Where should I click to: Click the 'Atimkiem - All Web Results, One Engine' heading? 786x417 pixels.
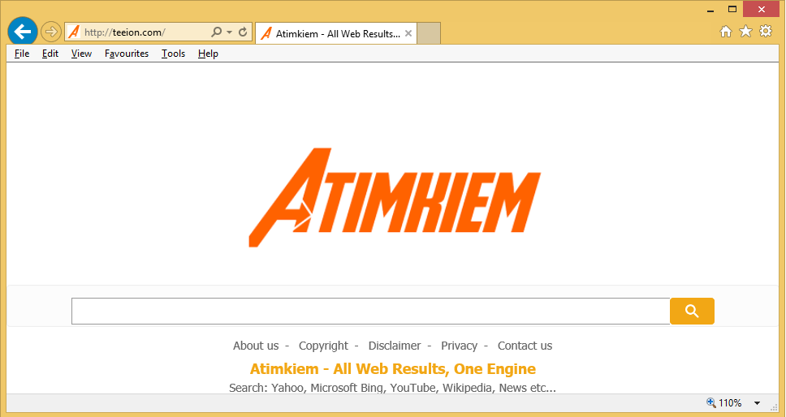pos(393,369)
